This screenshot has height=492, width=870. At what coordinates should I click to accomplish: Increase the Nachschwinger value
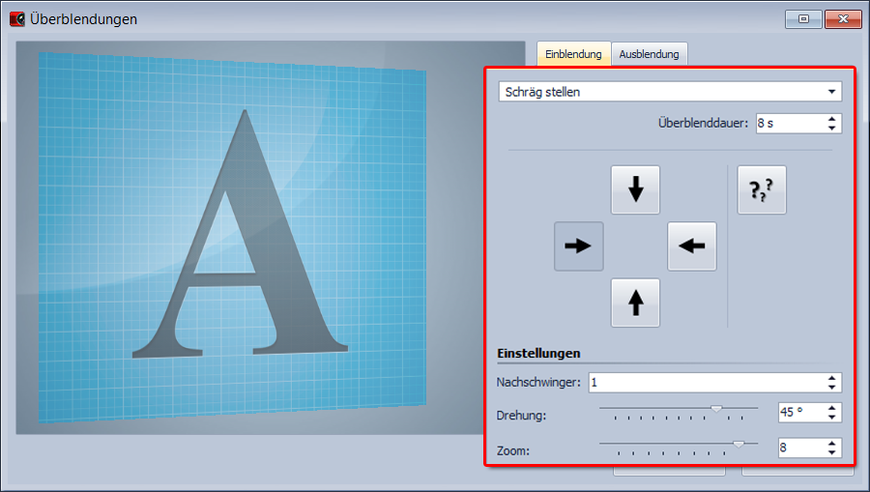(x=832, y=378)
